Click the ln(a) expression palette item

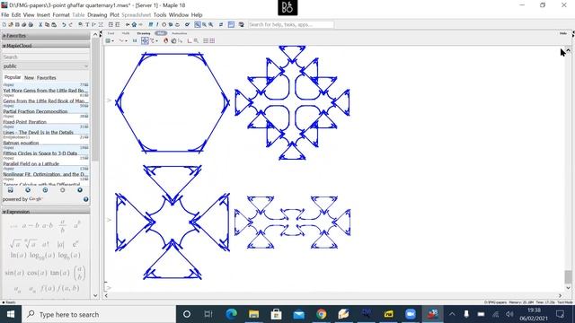point(19,255)
